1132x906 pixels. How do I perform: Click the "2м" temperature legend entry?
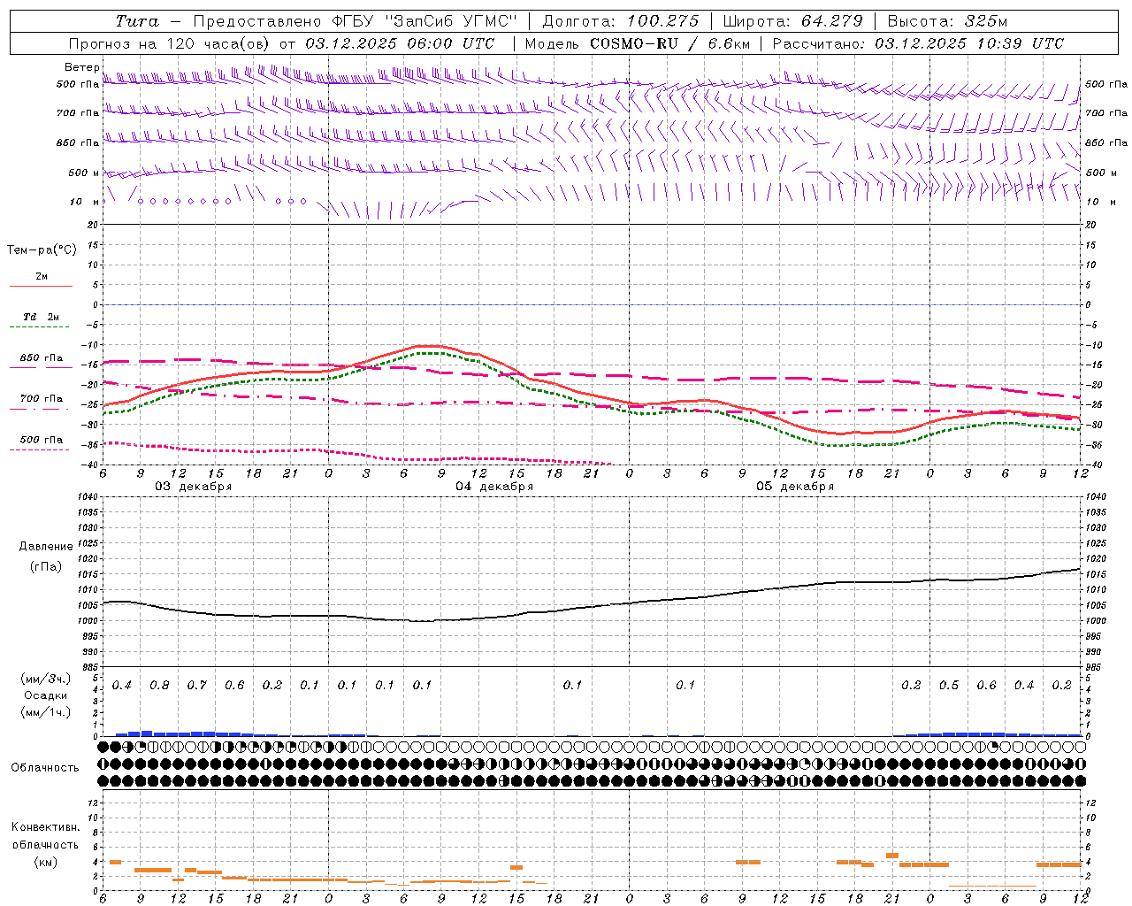click(x=42, y=277)
